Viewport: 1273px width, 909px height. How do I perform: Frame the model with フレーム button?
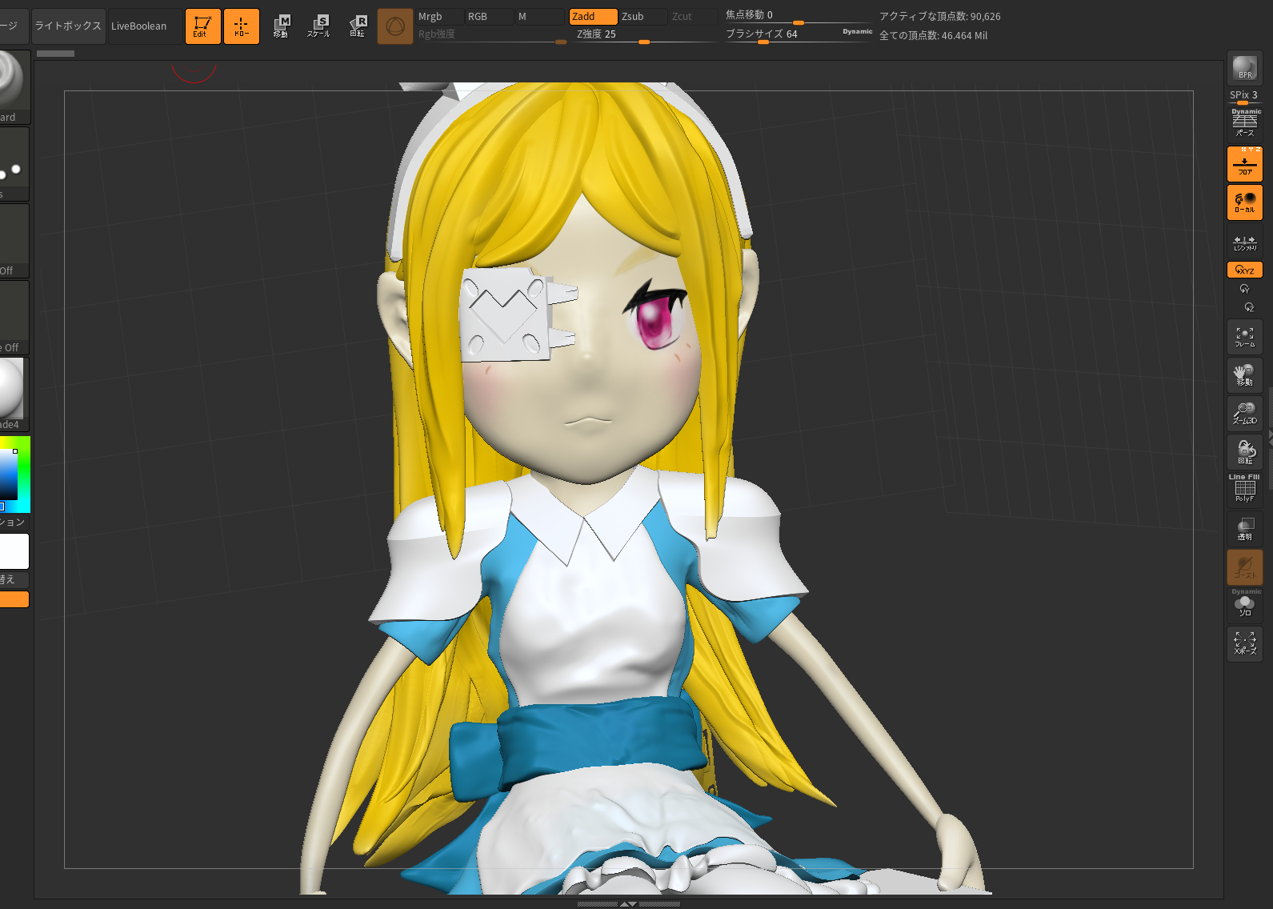1245,337
